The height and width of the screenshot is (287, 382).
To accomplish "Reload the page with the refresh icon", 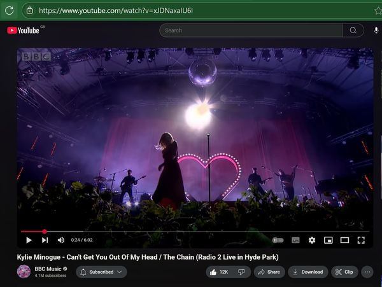I will click(x=10, y=10).
